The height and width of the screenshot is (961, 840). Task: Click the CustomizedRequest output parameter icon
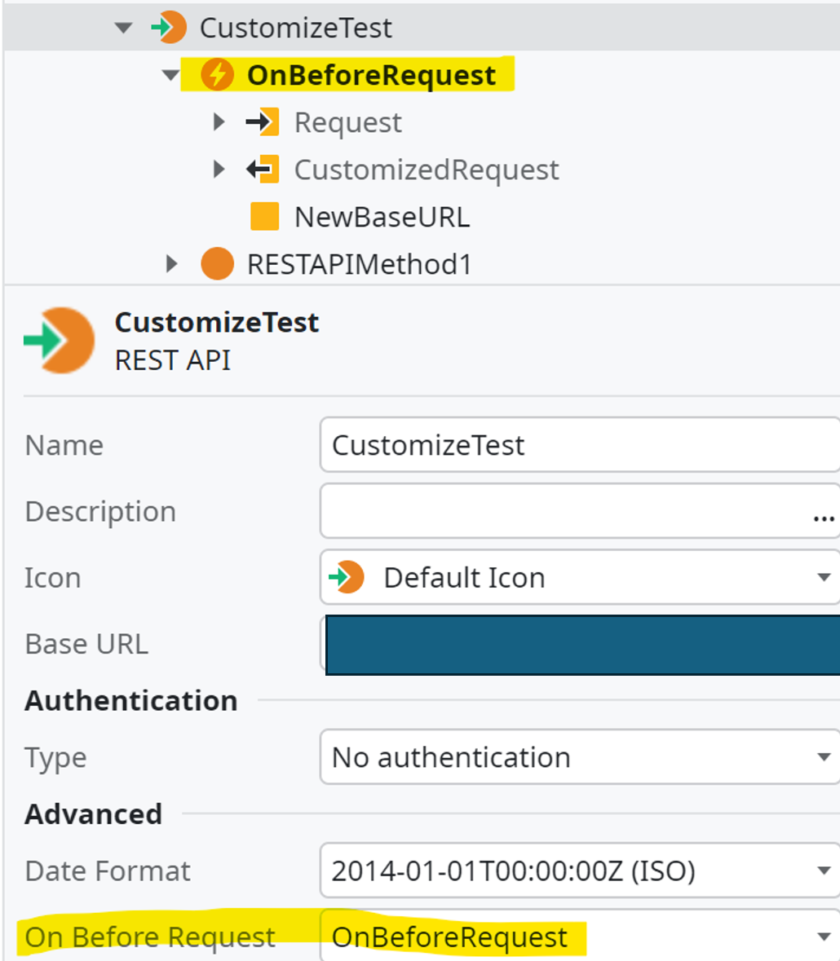pos(263,170)
